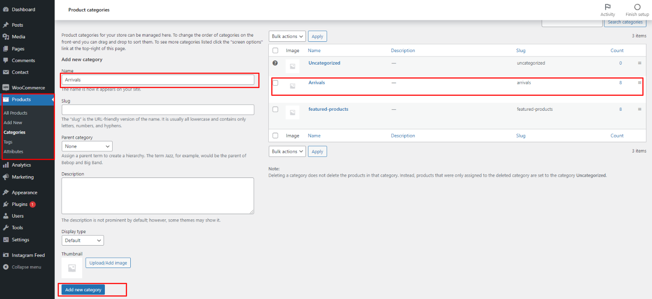Open the Parent category dropdown
The image size is (652, 299).
(x=87, y=146)
